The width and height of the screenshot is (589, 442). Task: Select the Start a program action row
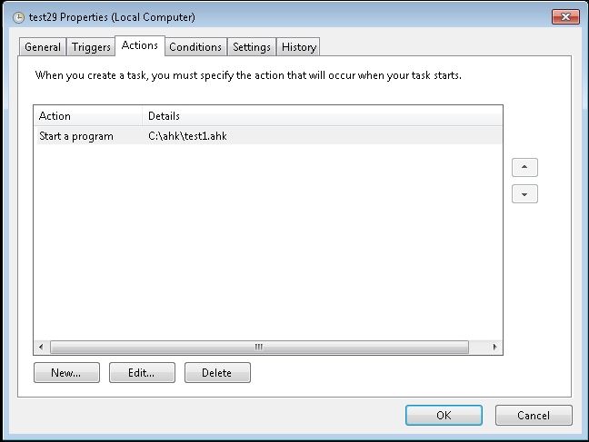tap(268, 136)
